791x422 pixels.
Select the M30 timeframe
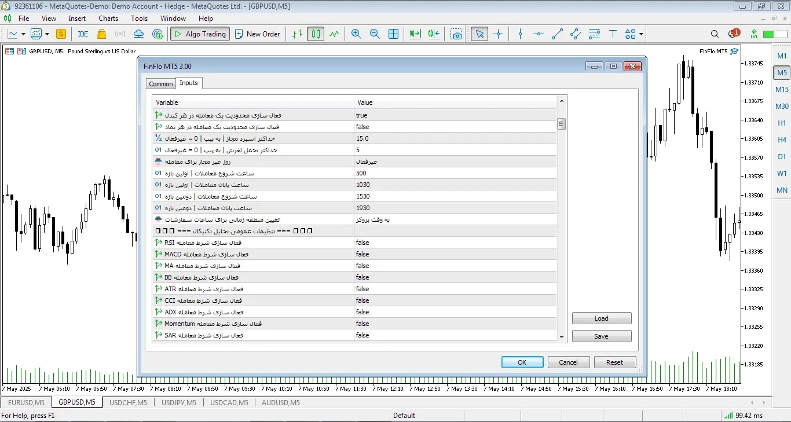(782, 107)
